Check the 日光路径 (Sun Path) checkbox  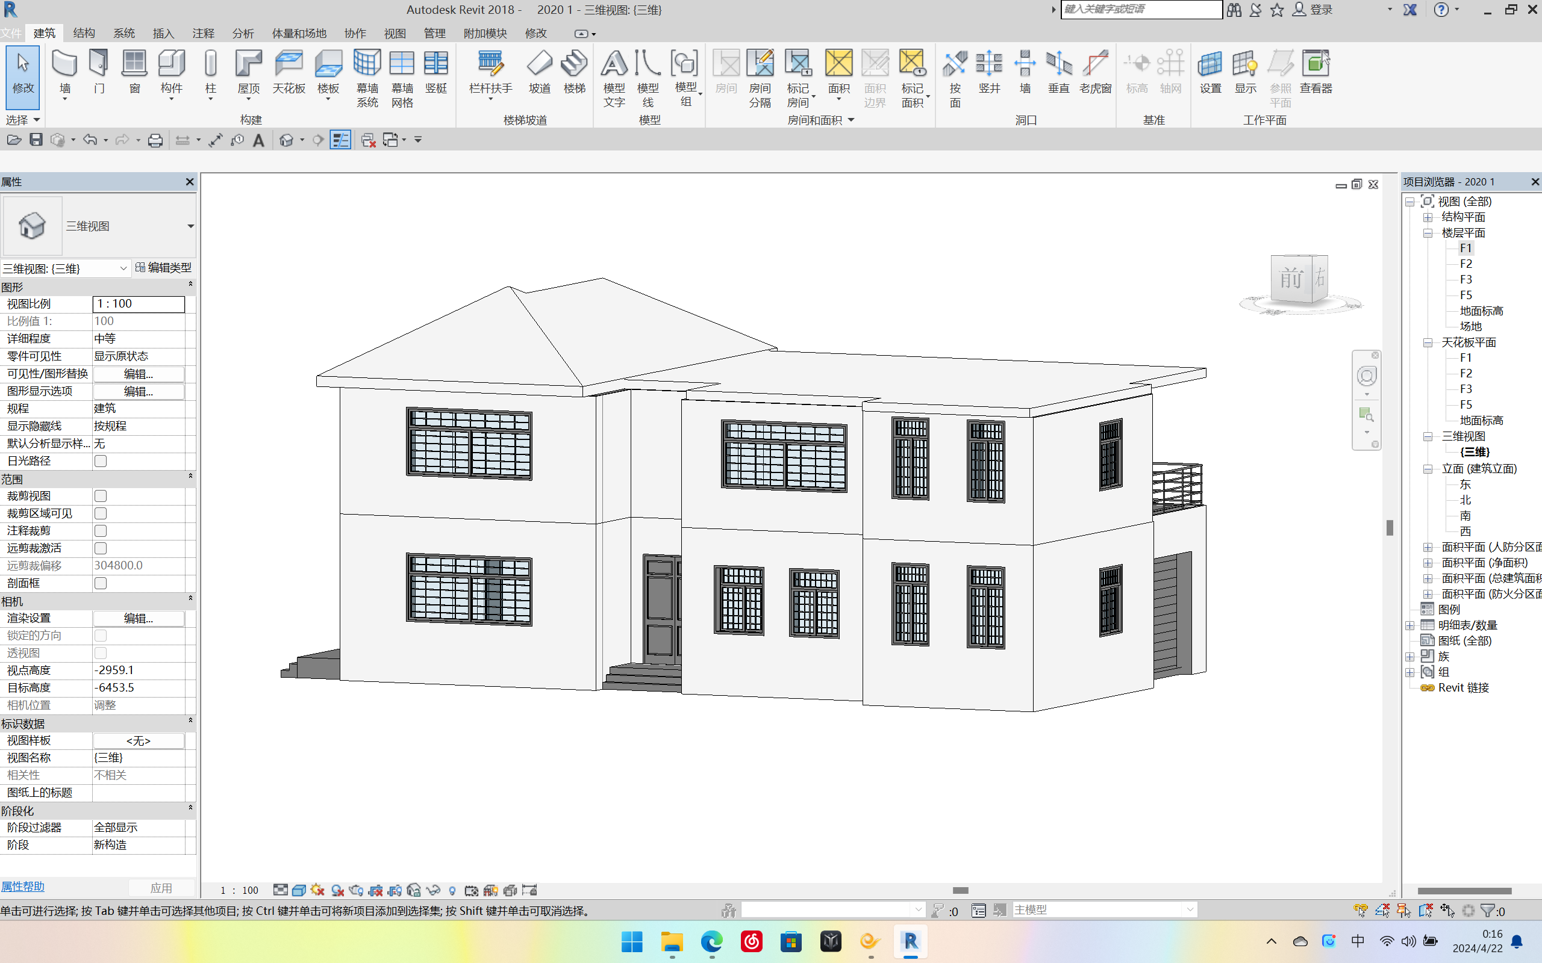100,461
